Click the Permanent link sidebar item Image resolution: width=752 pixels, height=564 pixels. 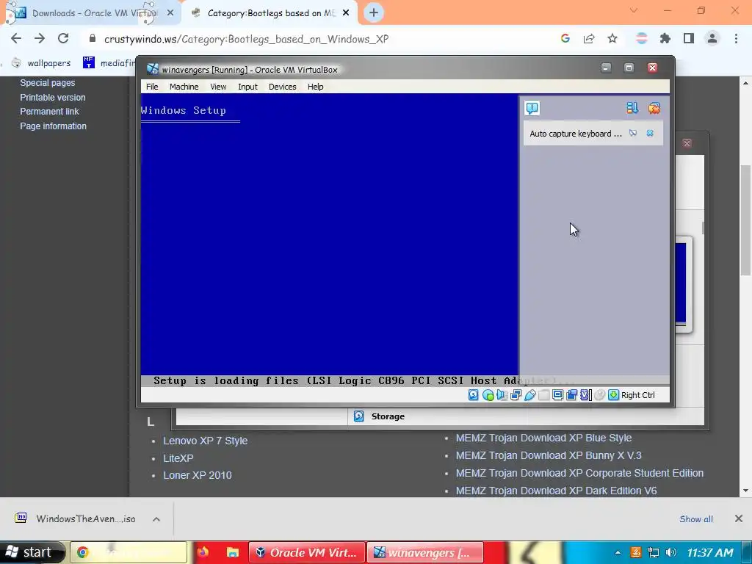(x=49, y=112)
